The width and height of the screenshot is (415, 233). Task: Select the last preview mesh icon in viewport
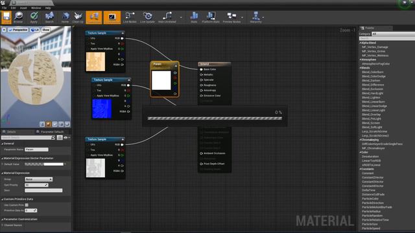click(x=67, y=124)
